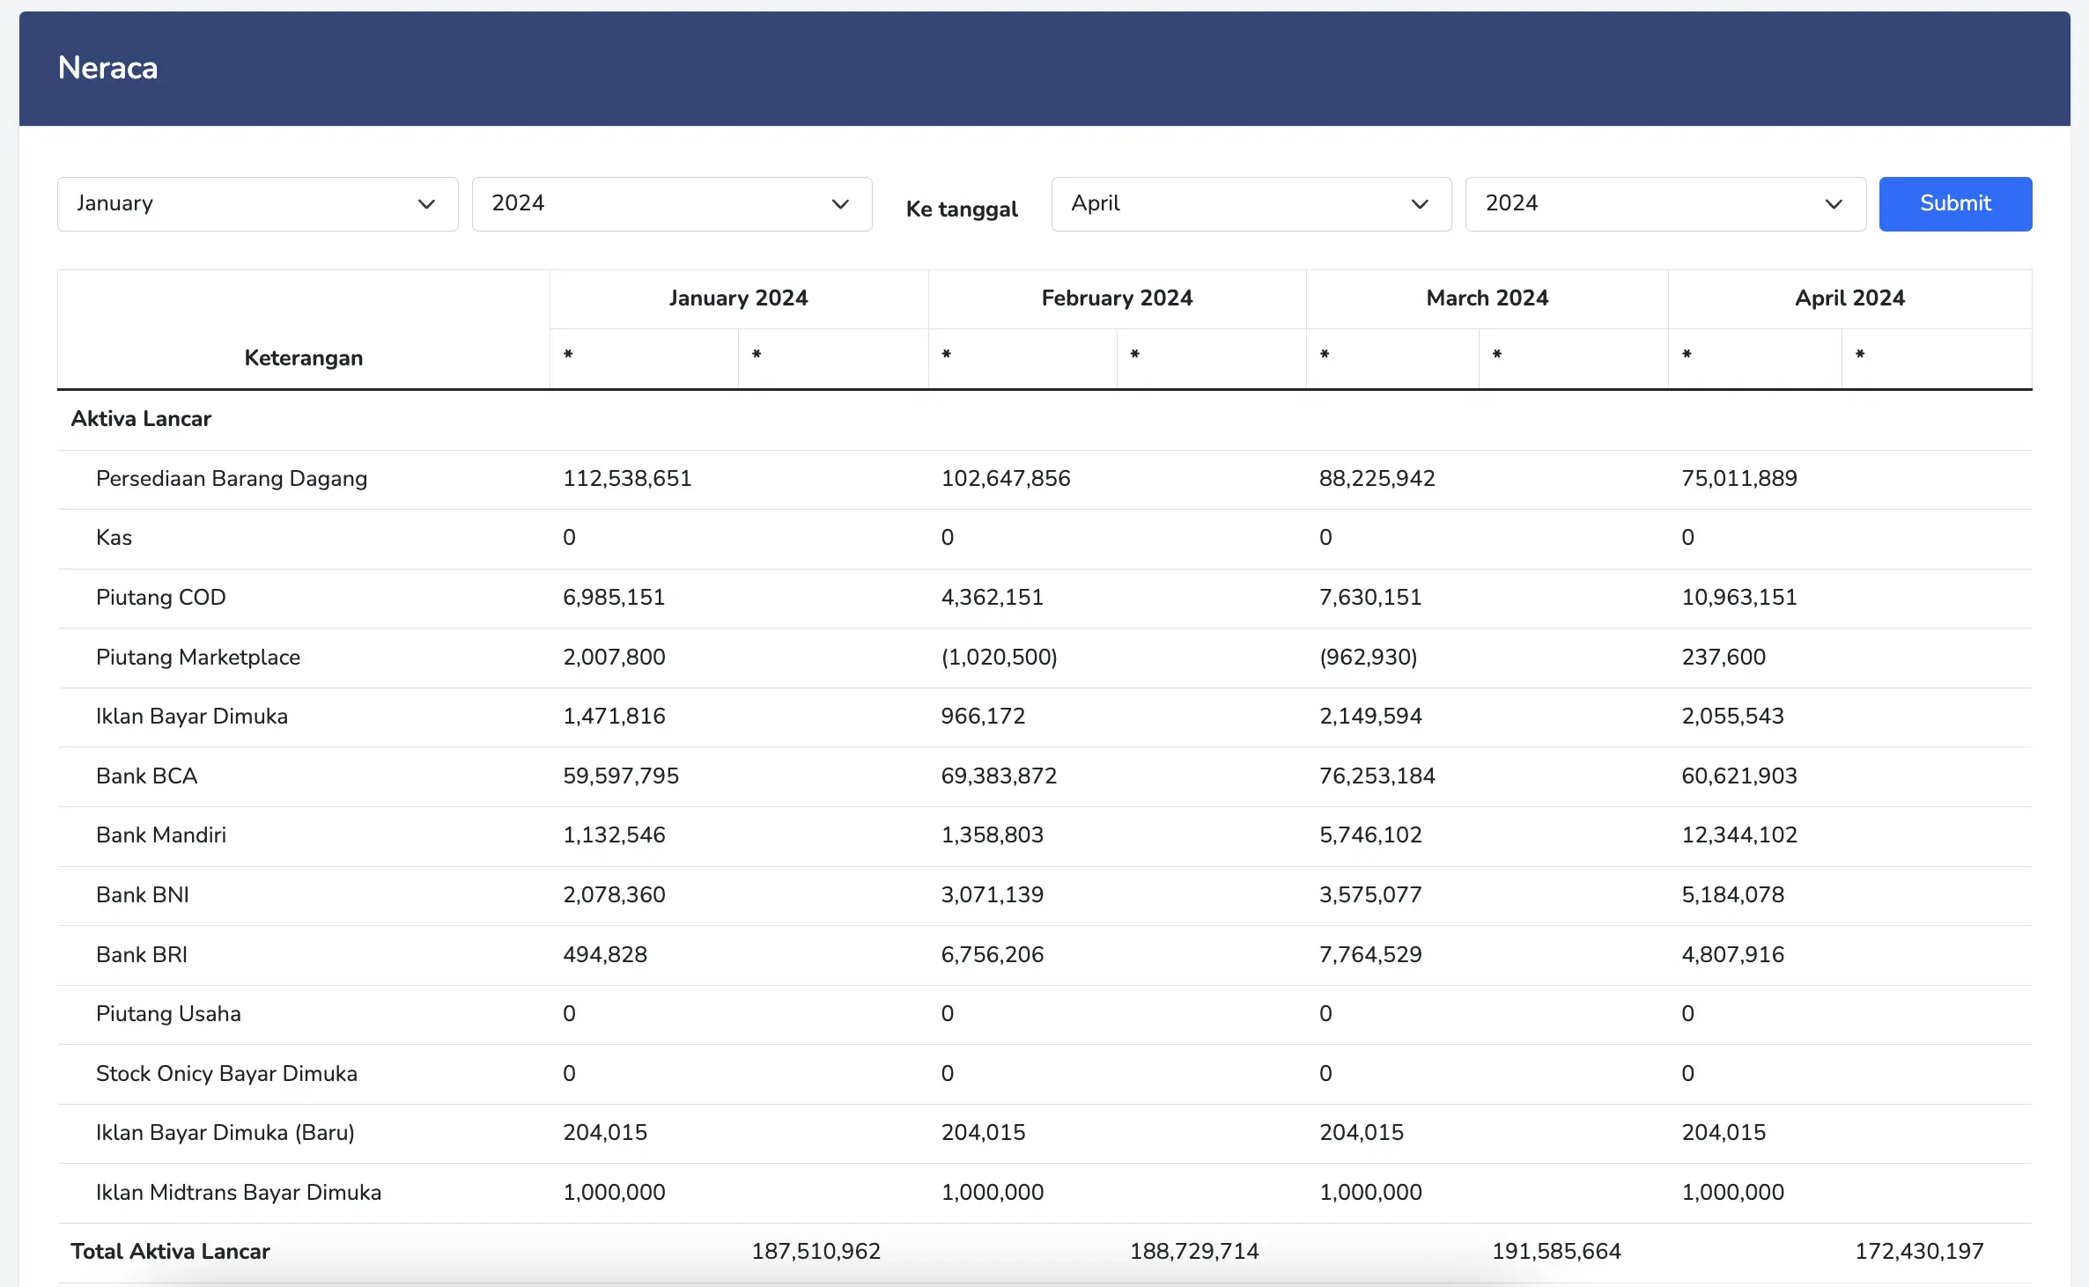The width and height of the screenshot is (2089, 1287).
Task: Select the Stock Onicy Bayar Dimuka row label
Action: click(x=226, y=1074)
